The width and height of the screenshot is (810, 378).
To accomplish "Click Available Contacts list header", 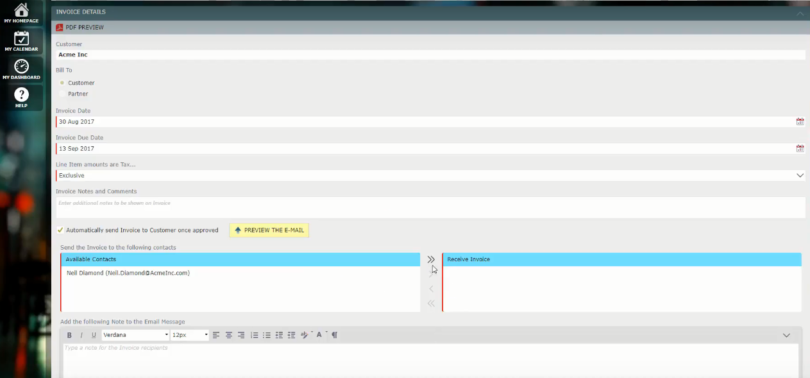I will pyautogui.click(x=240, y=259).
